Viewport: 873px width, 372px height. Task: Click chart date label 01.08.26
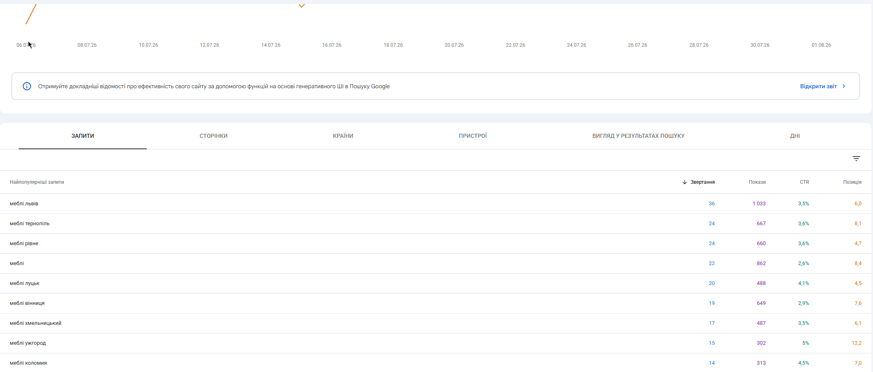click(821, 45)
